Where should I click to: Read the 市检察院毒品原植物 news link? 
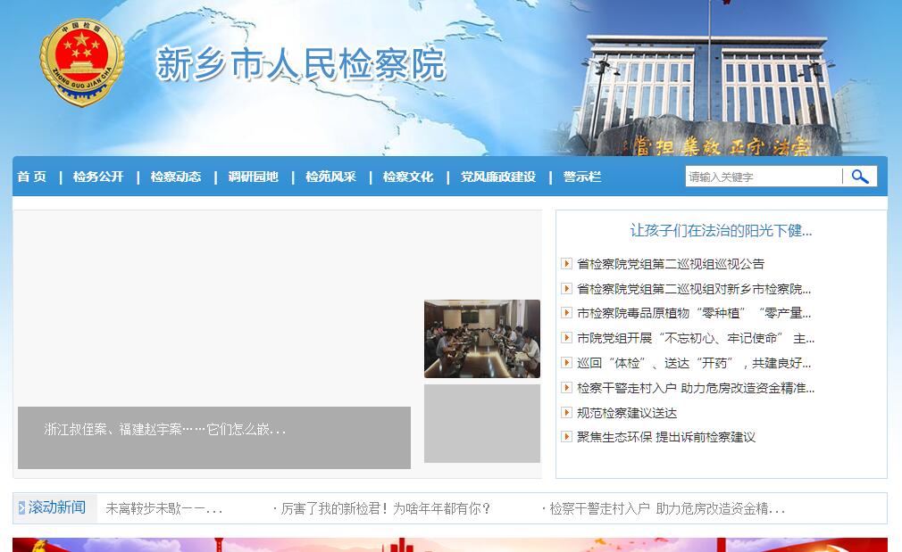click(x=694, y=313)
